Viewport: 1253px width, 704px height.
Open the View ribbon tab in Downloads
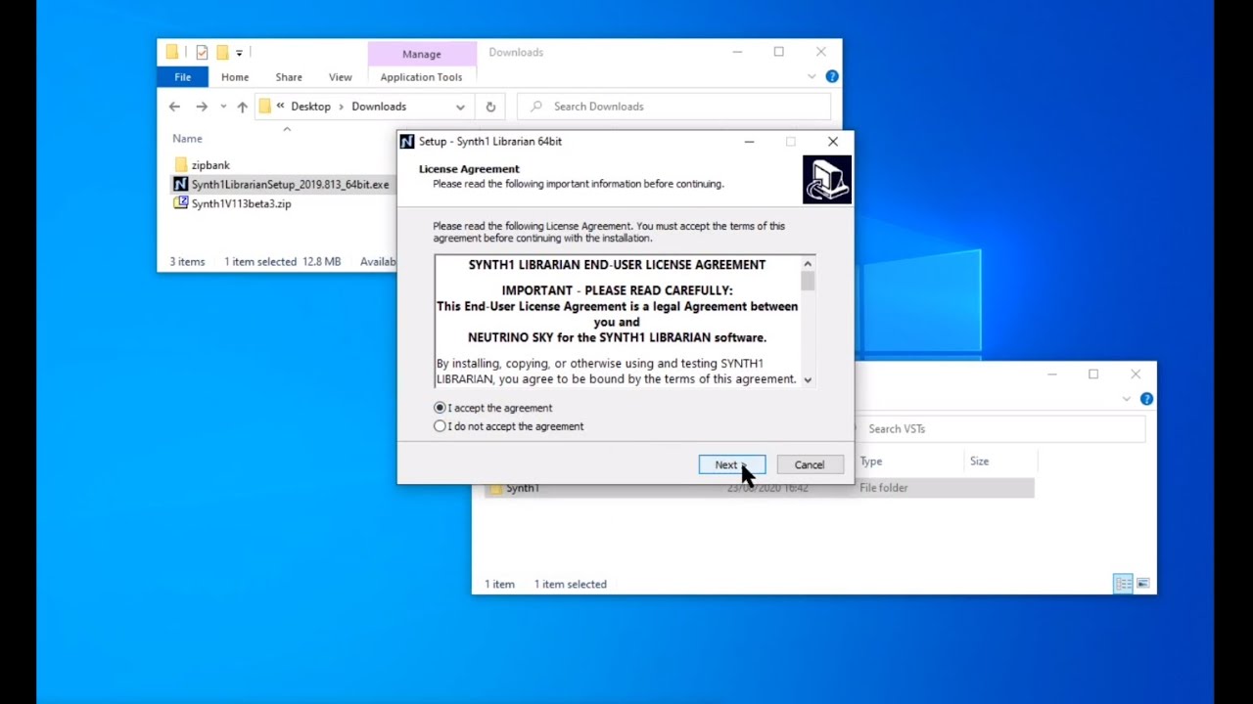point(341,77)
